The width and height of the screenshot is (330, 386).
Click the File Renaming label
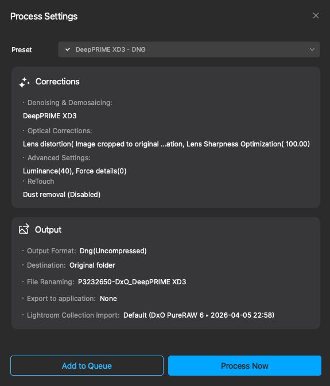[x=51, y=282]
